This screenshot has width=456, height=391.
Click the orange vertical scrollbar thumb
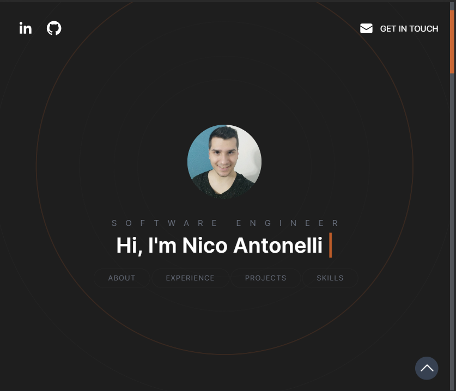pyautogui.click(x=452, y=41)
